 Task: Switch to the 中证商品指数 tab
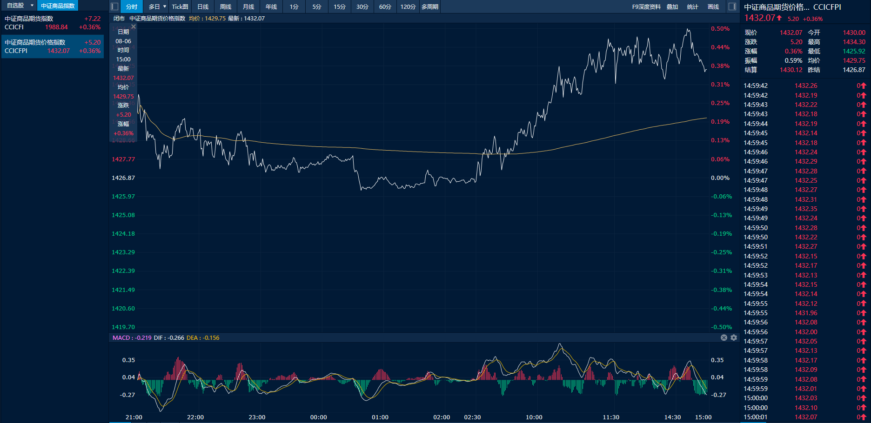click(x=58, y=6)
